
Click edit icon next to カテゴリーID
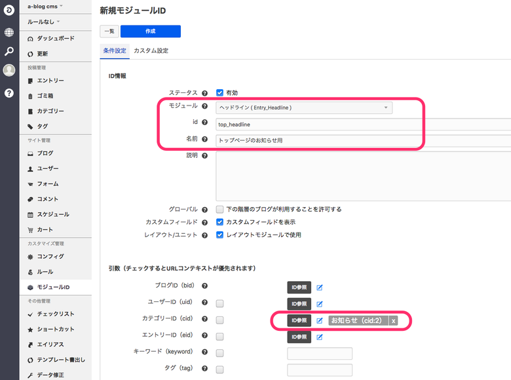click(x=320, y=320)
